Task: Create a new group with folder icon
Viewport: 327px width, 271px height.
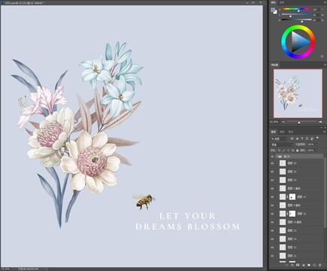Action: tap(309, 265)
